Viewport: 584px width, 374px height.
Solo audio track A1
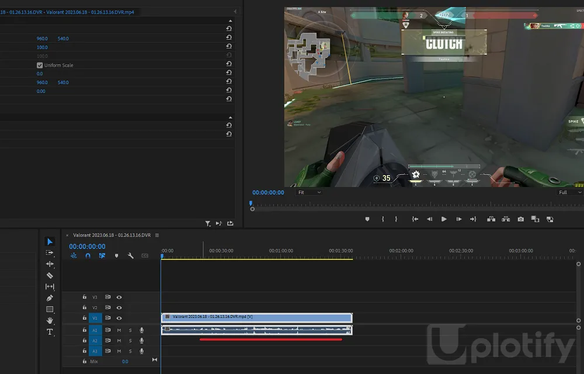click(130, 330)
